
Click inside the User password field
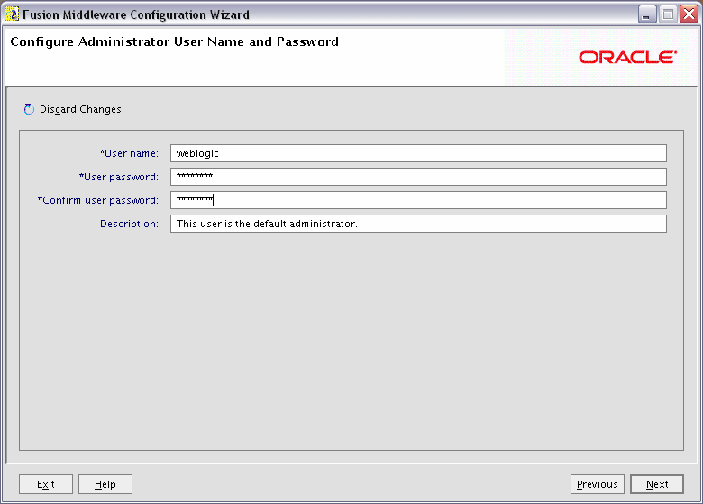pyautogui.click(x=418, y=177)
